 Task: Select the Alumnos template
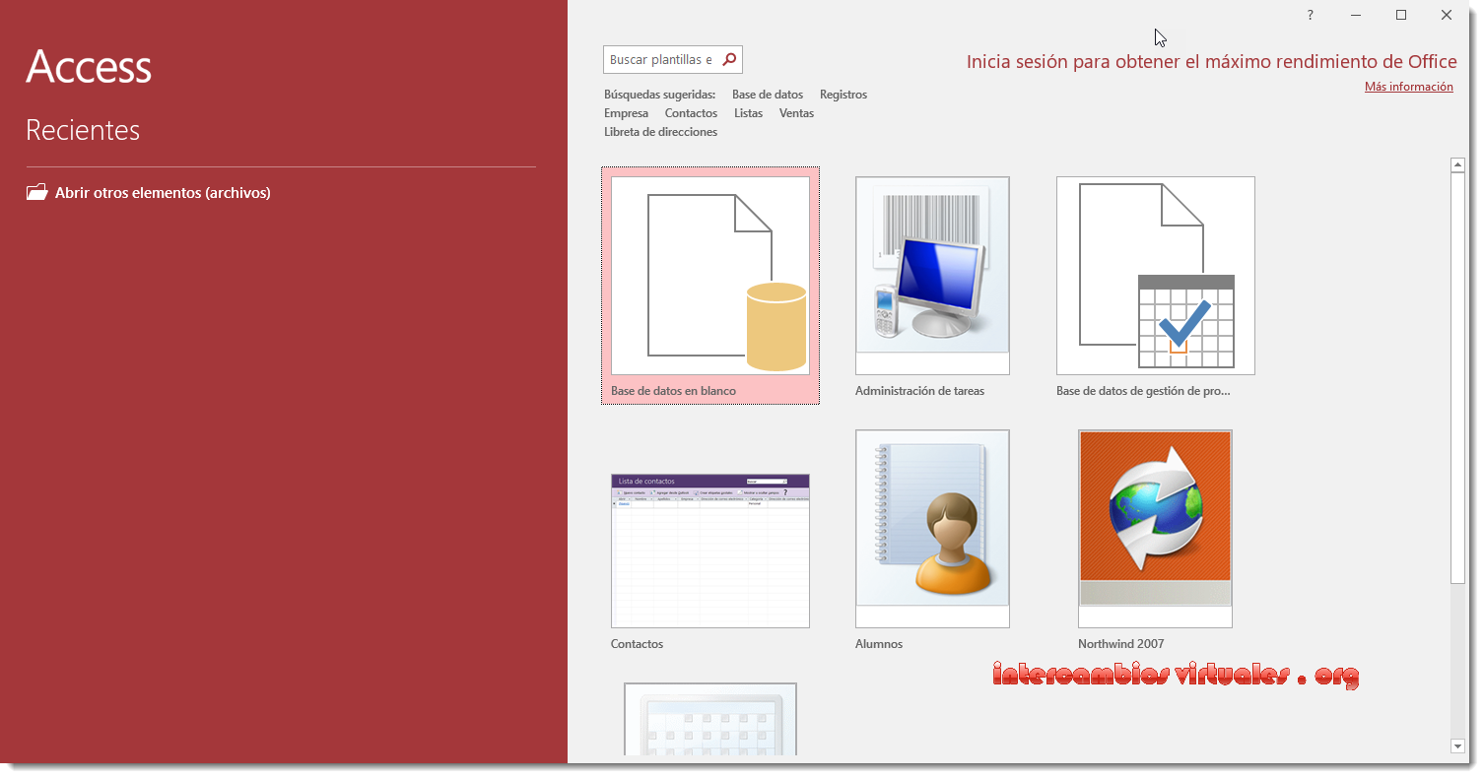pyautogui.click(x=932, y=528)
